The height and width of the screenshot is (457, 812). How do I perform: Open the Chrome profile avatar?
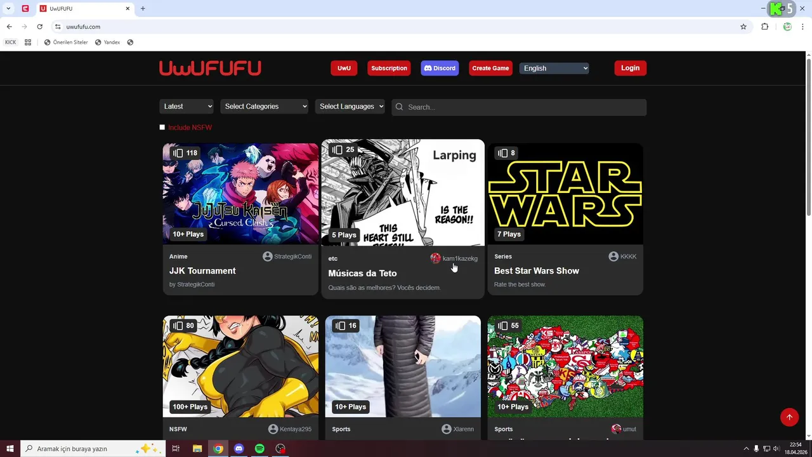[787, 27]
